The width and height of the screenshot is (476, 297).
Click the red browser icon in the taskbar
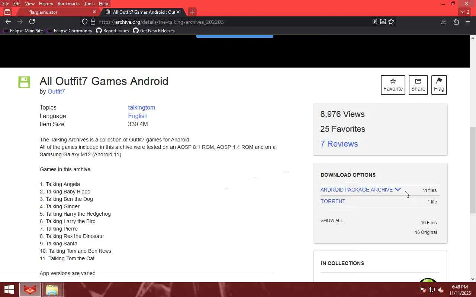point(30,290)
